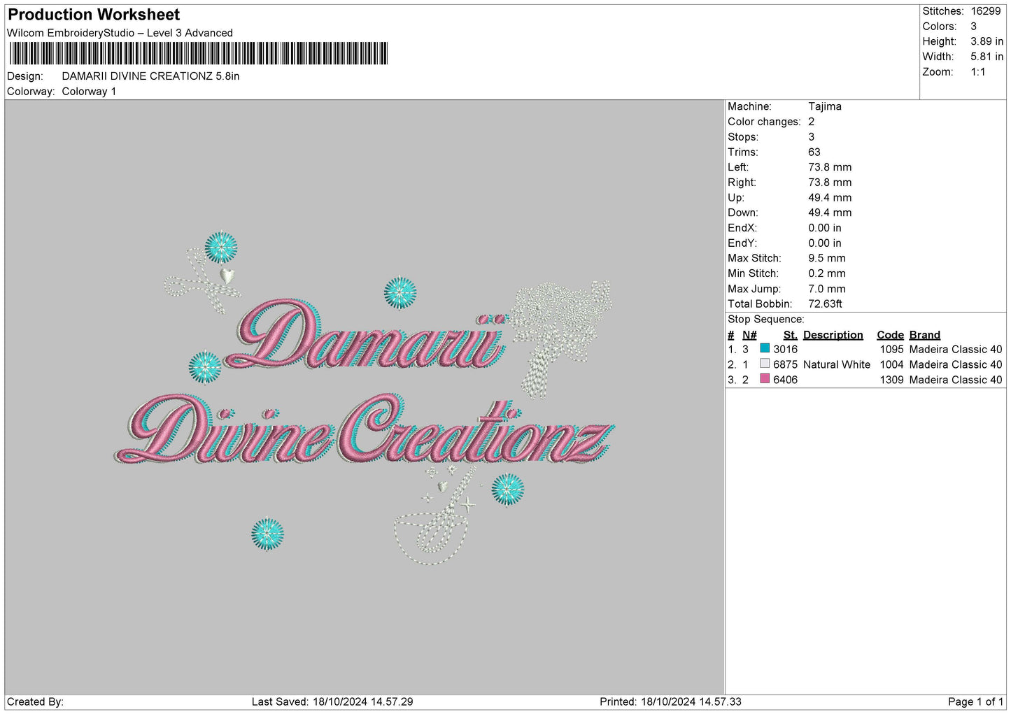Click 'Madeira Classic 40' in the 3016 row
Image resolution: width=1011 pixels, height=714 pixels.
[956, 349]
